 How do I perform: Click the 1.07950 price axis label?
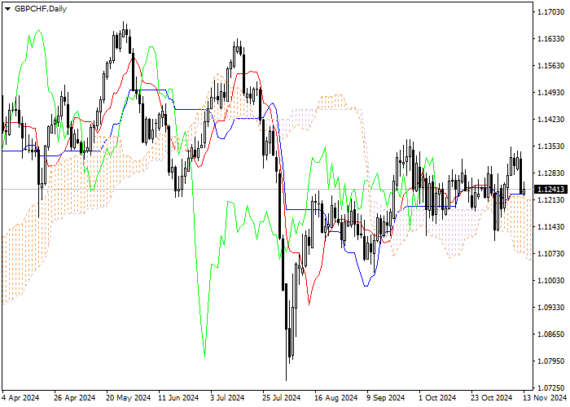550,361
